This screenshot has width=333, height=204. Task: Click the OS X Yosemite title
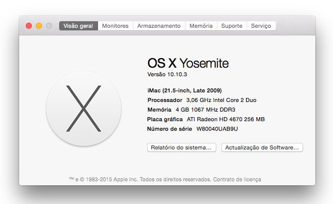pos(188,63)
